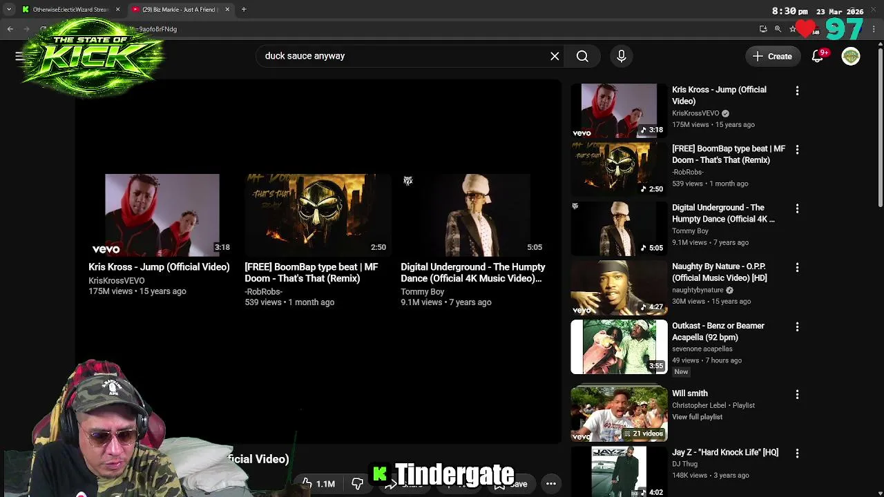Open sidebar title 'Naughty By Nature - O.P.P.'

click(x=720, y=272)
